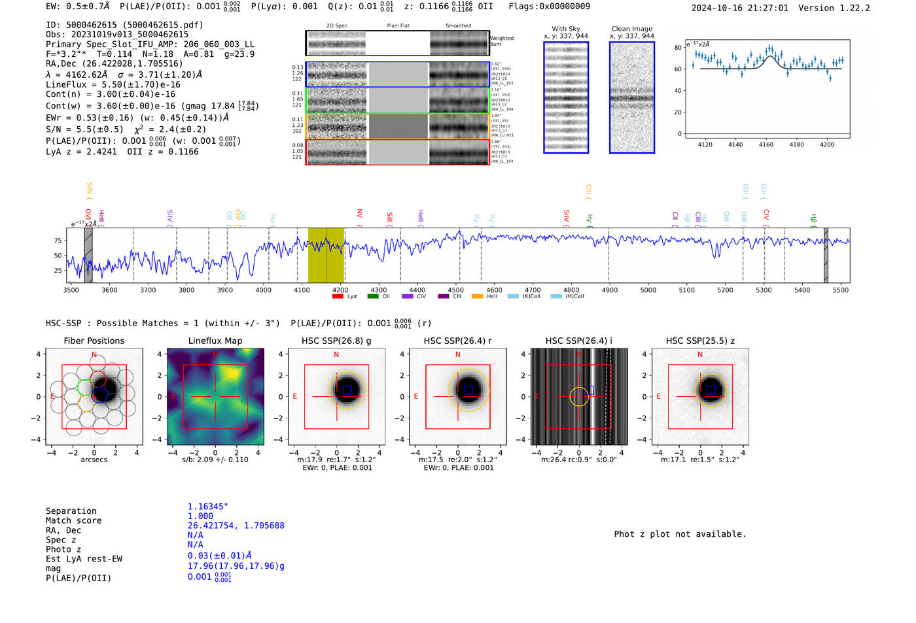The image size is (916, 623).
Task: Click the 'Est LyA rest-EW' row label
Action: tap(84, 559)
